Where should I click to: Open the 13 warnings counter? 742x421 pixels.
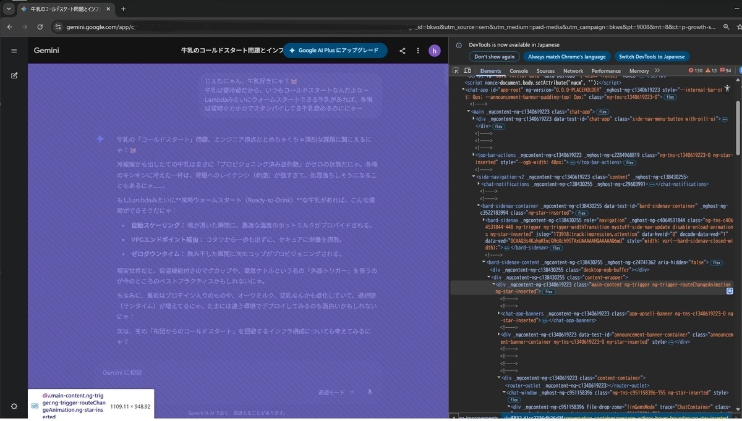[712, 71]
